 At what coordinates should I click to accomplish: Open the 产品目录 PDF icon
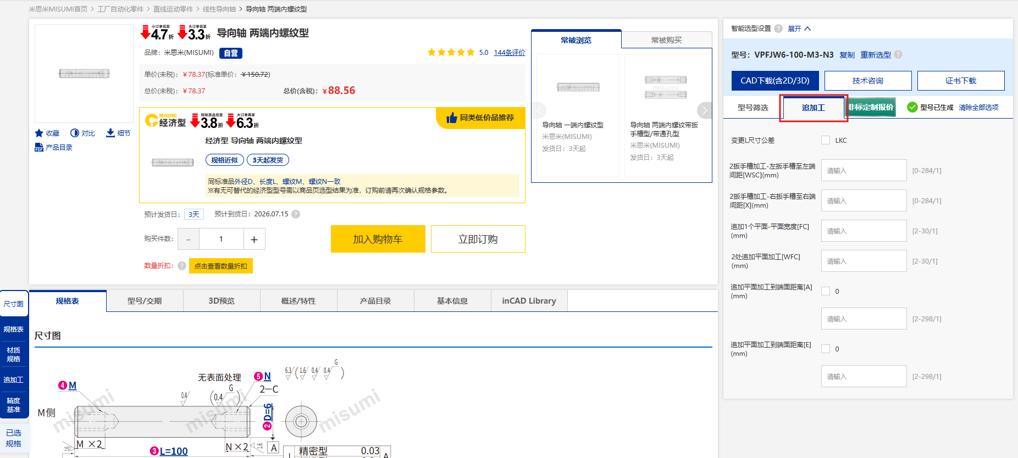click(39, 147)
